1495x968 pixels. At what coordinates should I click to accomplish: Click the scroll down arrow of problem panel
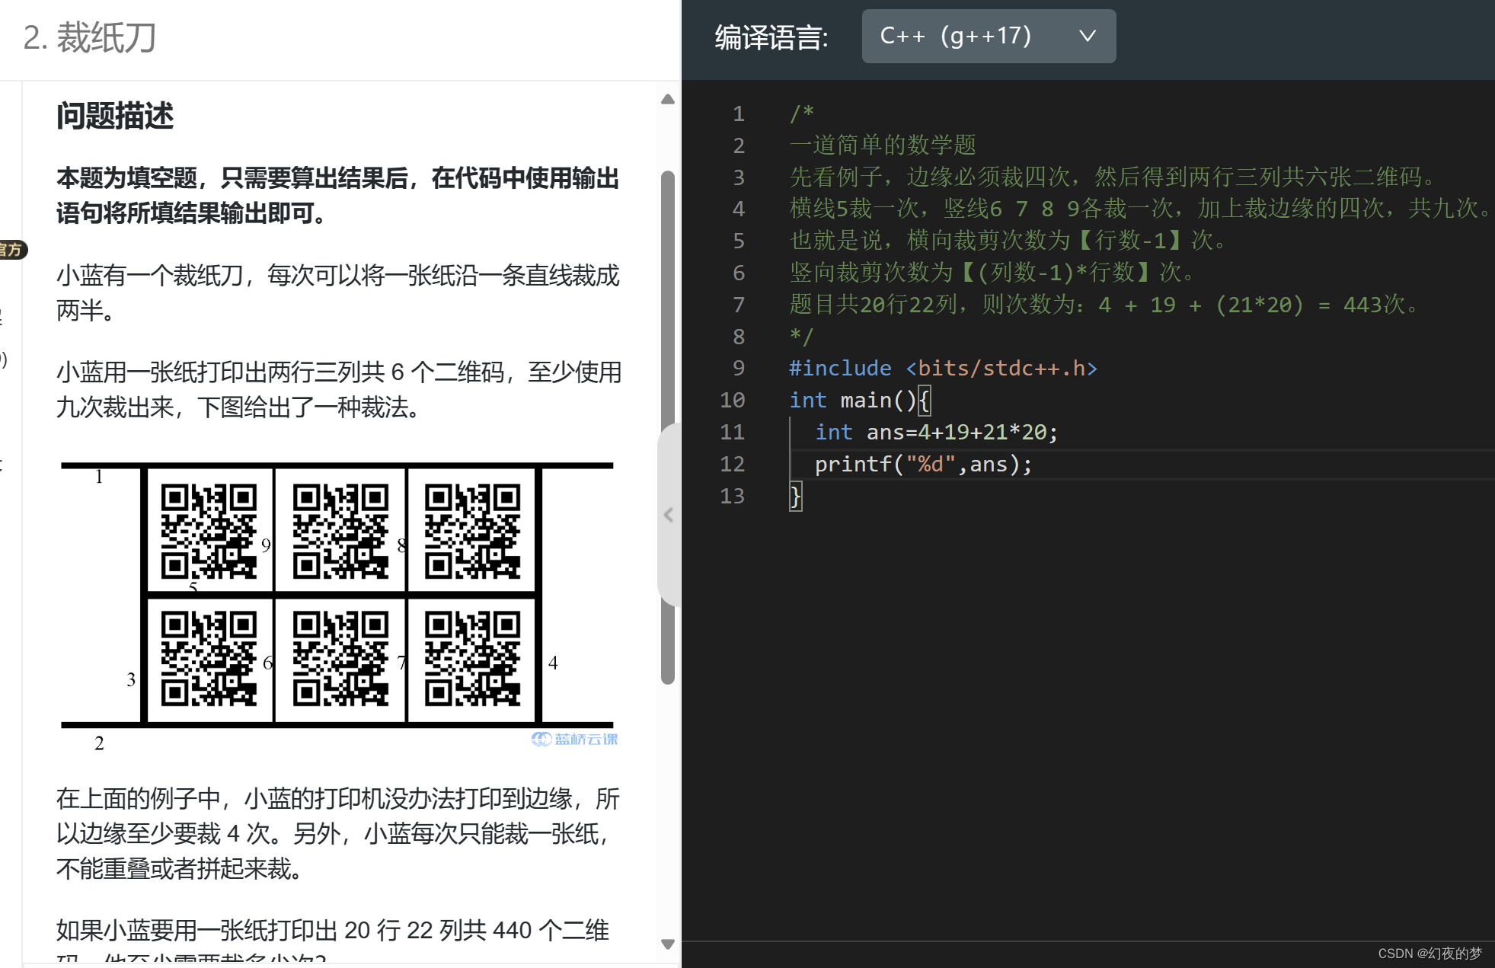[x=668, y=944]
